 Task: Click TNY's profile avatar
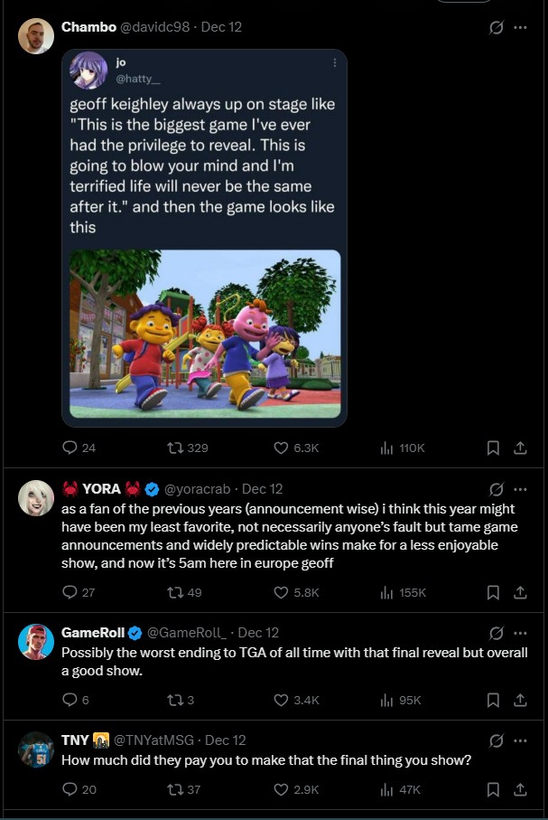36,749
